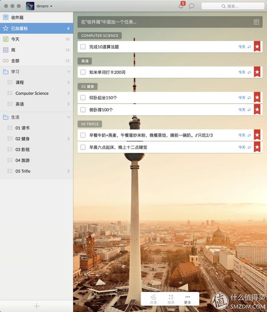
Task: Unstar the 知米单词打卡200词 task
Action: point(257,72)
